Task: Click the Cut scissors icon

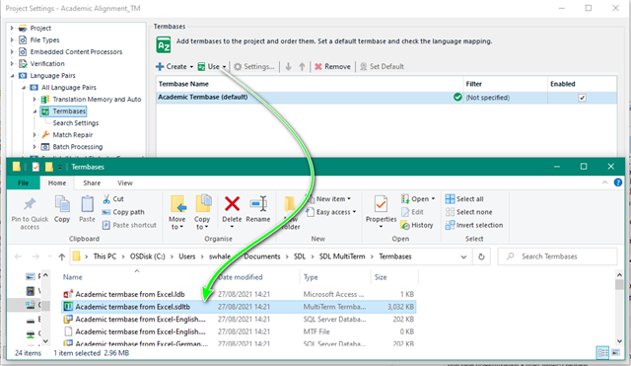Action: point(106,199)
